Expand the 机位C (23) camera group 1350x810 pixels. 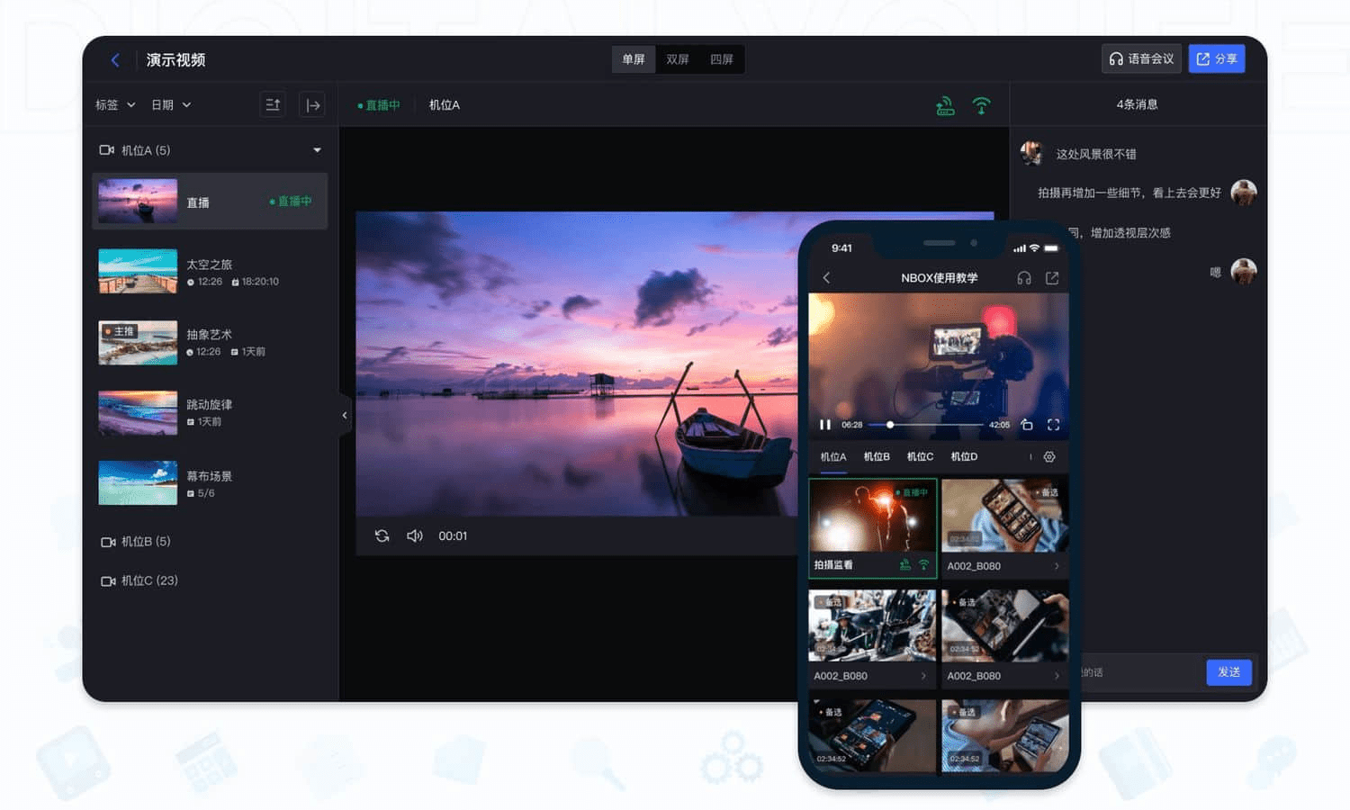point(139,580)
